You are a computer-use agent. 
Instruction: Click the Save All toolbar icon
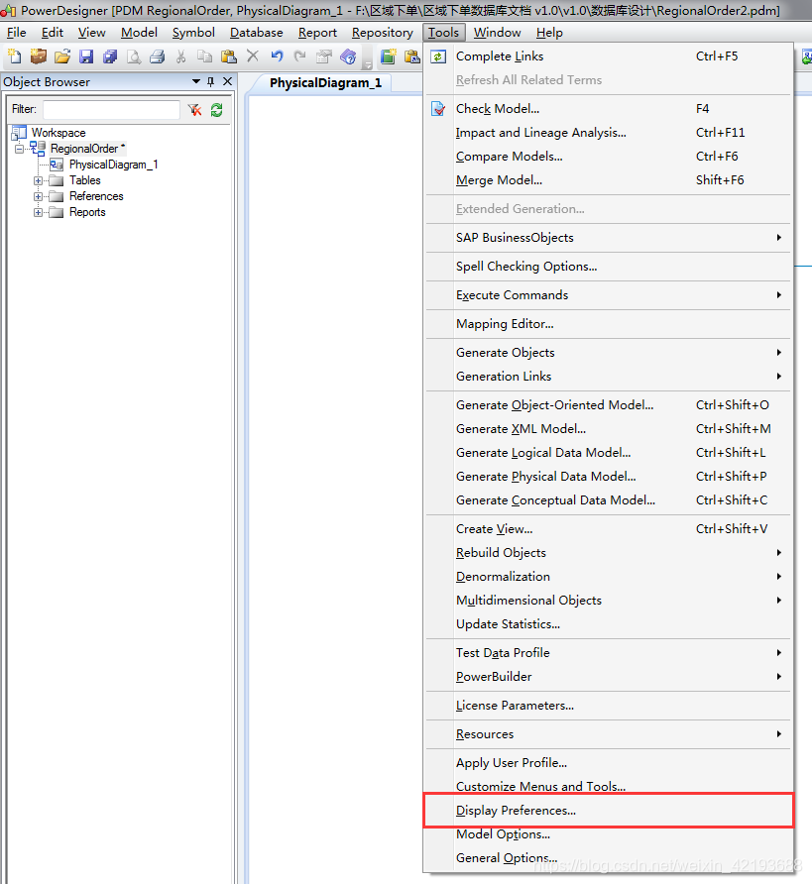(110, 56)
